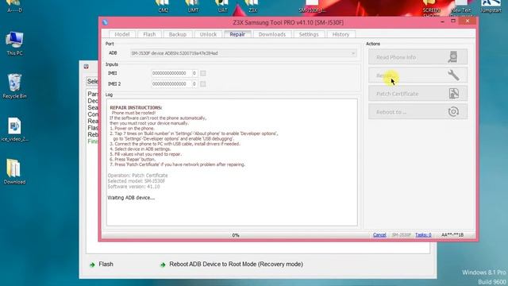Open the Model tab
This screenshot has height=286, width=508.
coord(122,34)
